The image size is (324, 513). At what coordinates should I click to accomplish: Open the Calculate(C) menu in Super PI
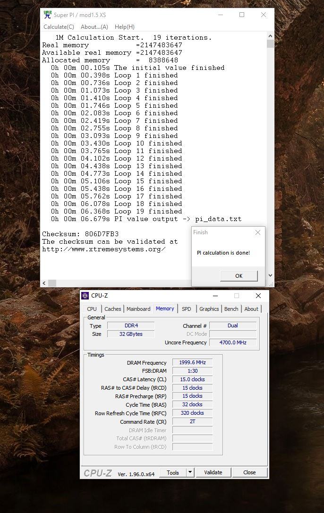(59, 27)
